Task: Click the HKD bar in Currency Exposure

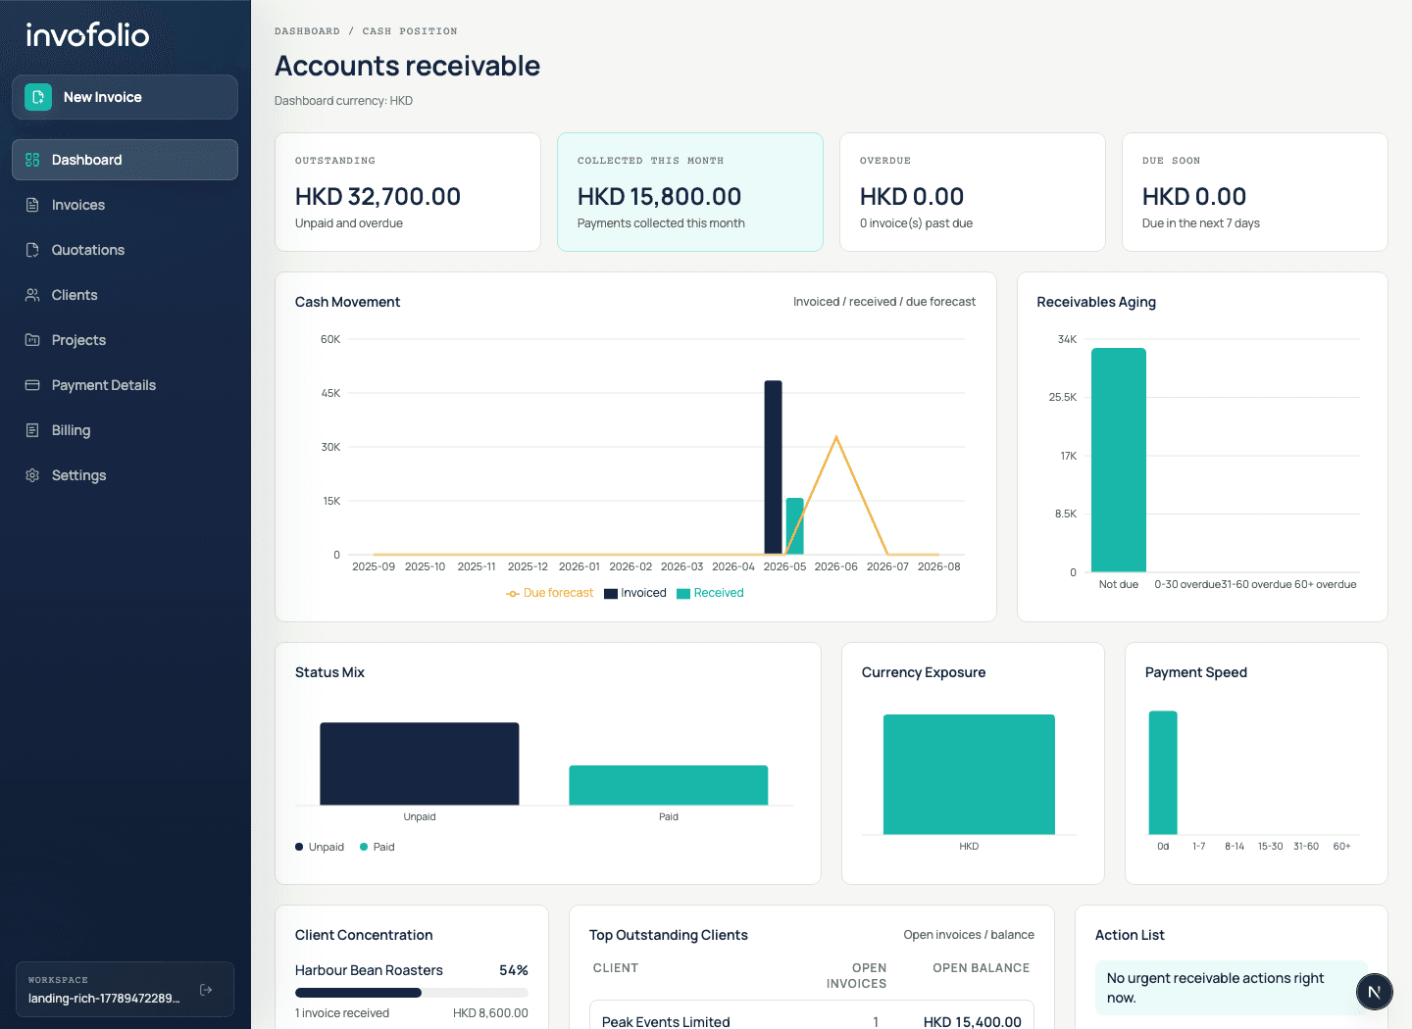Action: [x=969, y=774]
